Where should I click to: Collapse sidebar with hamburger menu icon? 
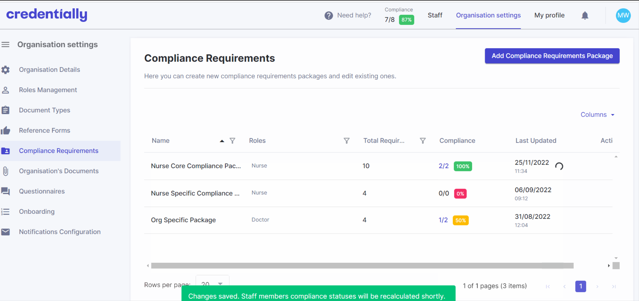5,44
